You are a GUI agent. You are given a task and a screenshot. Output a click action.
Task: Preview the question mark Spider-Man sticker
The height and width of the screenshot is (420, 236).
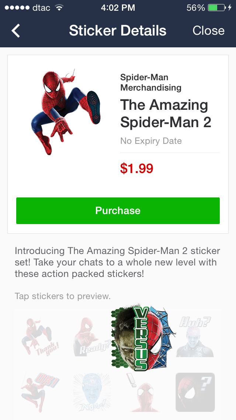(x=195, y=392)
